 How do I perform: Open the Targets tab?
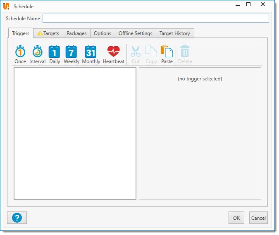48,33
